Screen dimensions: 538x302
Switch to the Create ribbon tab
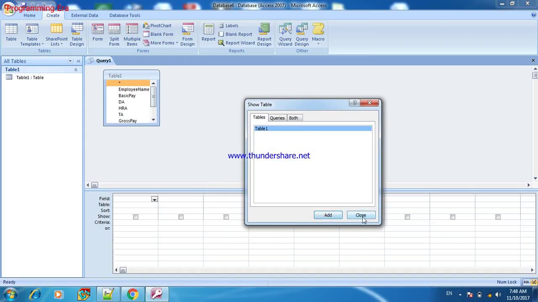53,16
